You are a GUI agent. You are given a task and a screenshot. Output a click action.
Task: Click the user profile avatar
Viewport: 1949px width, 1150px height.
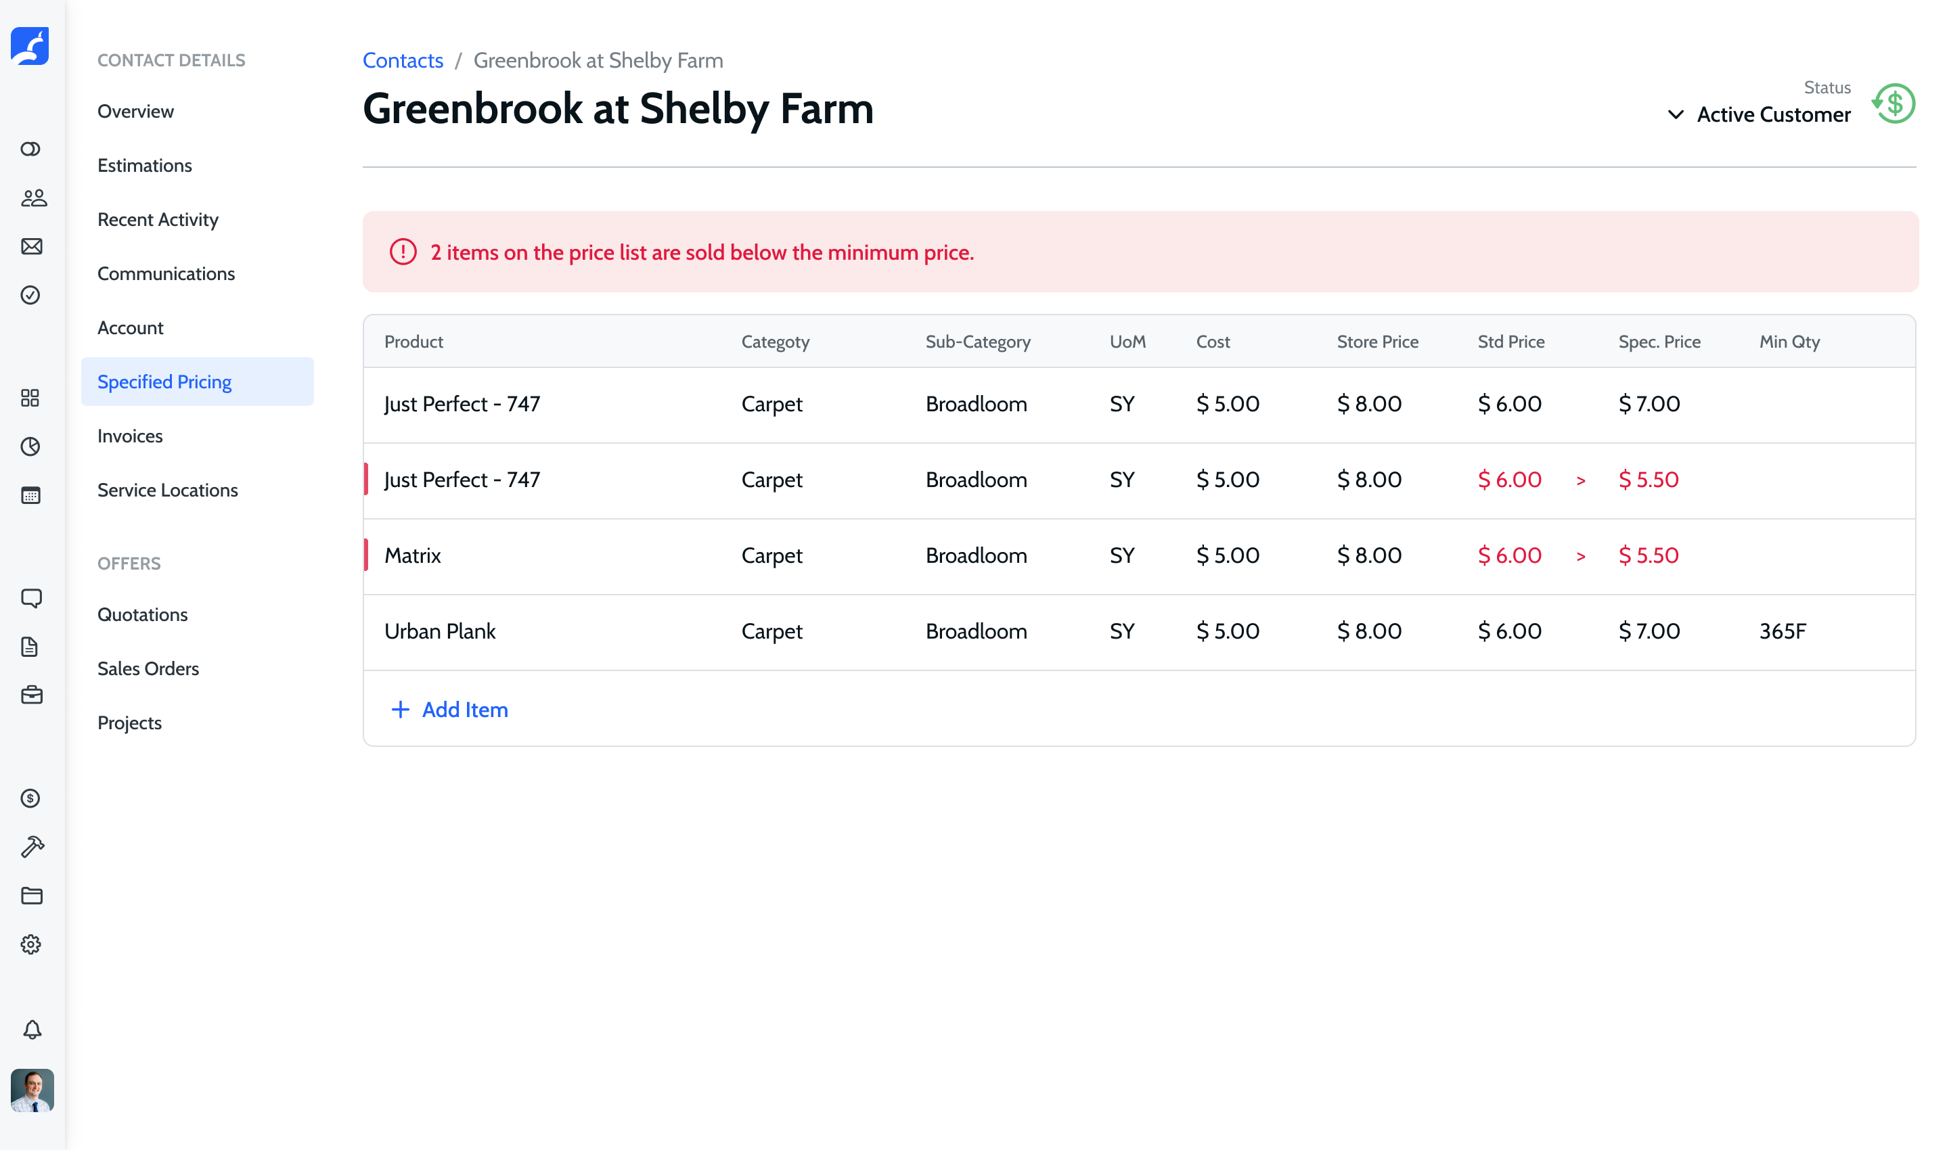tap(32, 1090)
